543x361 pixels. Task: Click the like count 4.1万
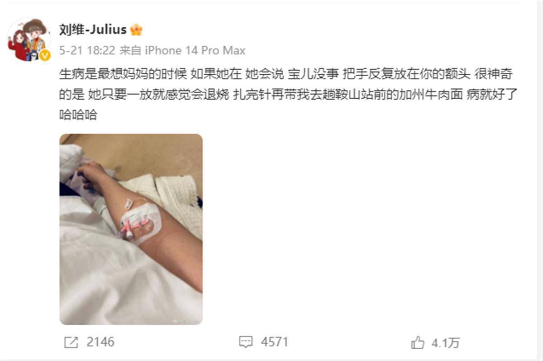(446, 343)
